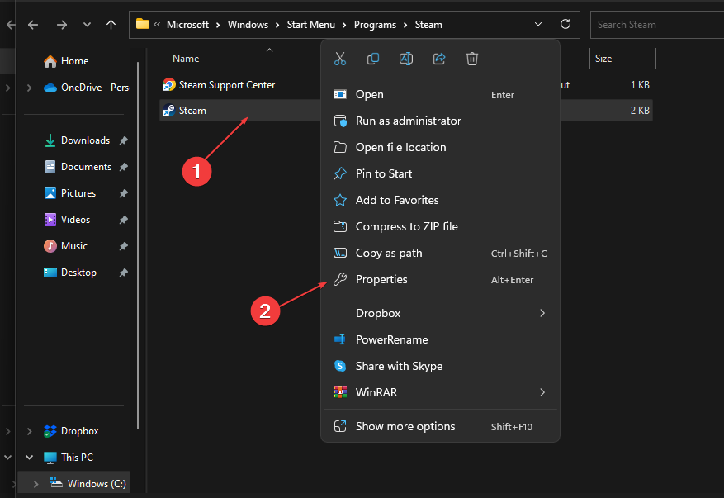Go up one folder level
This screenshot has width=724, height=498.
111,25
